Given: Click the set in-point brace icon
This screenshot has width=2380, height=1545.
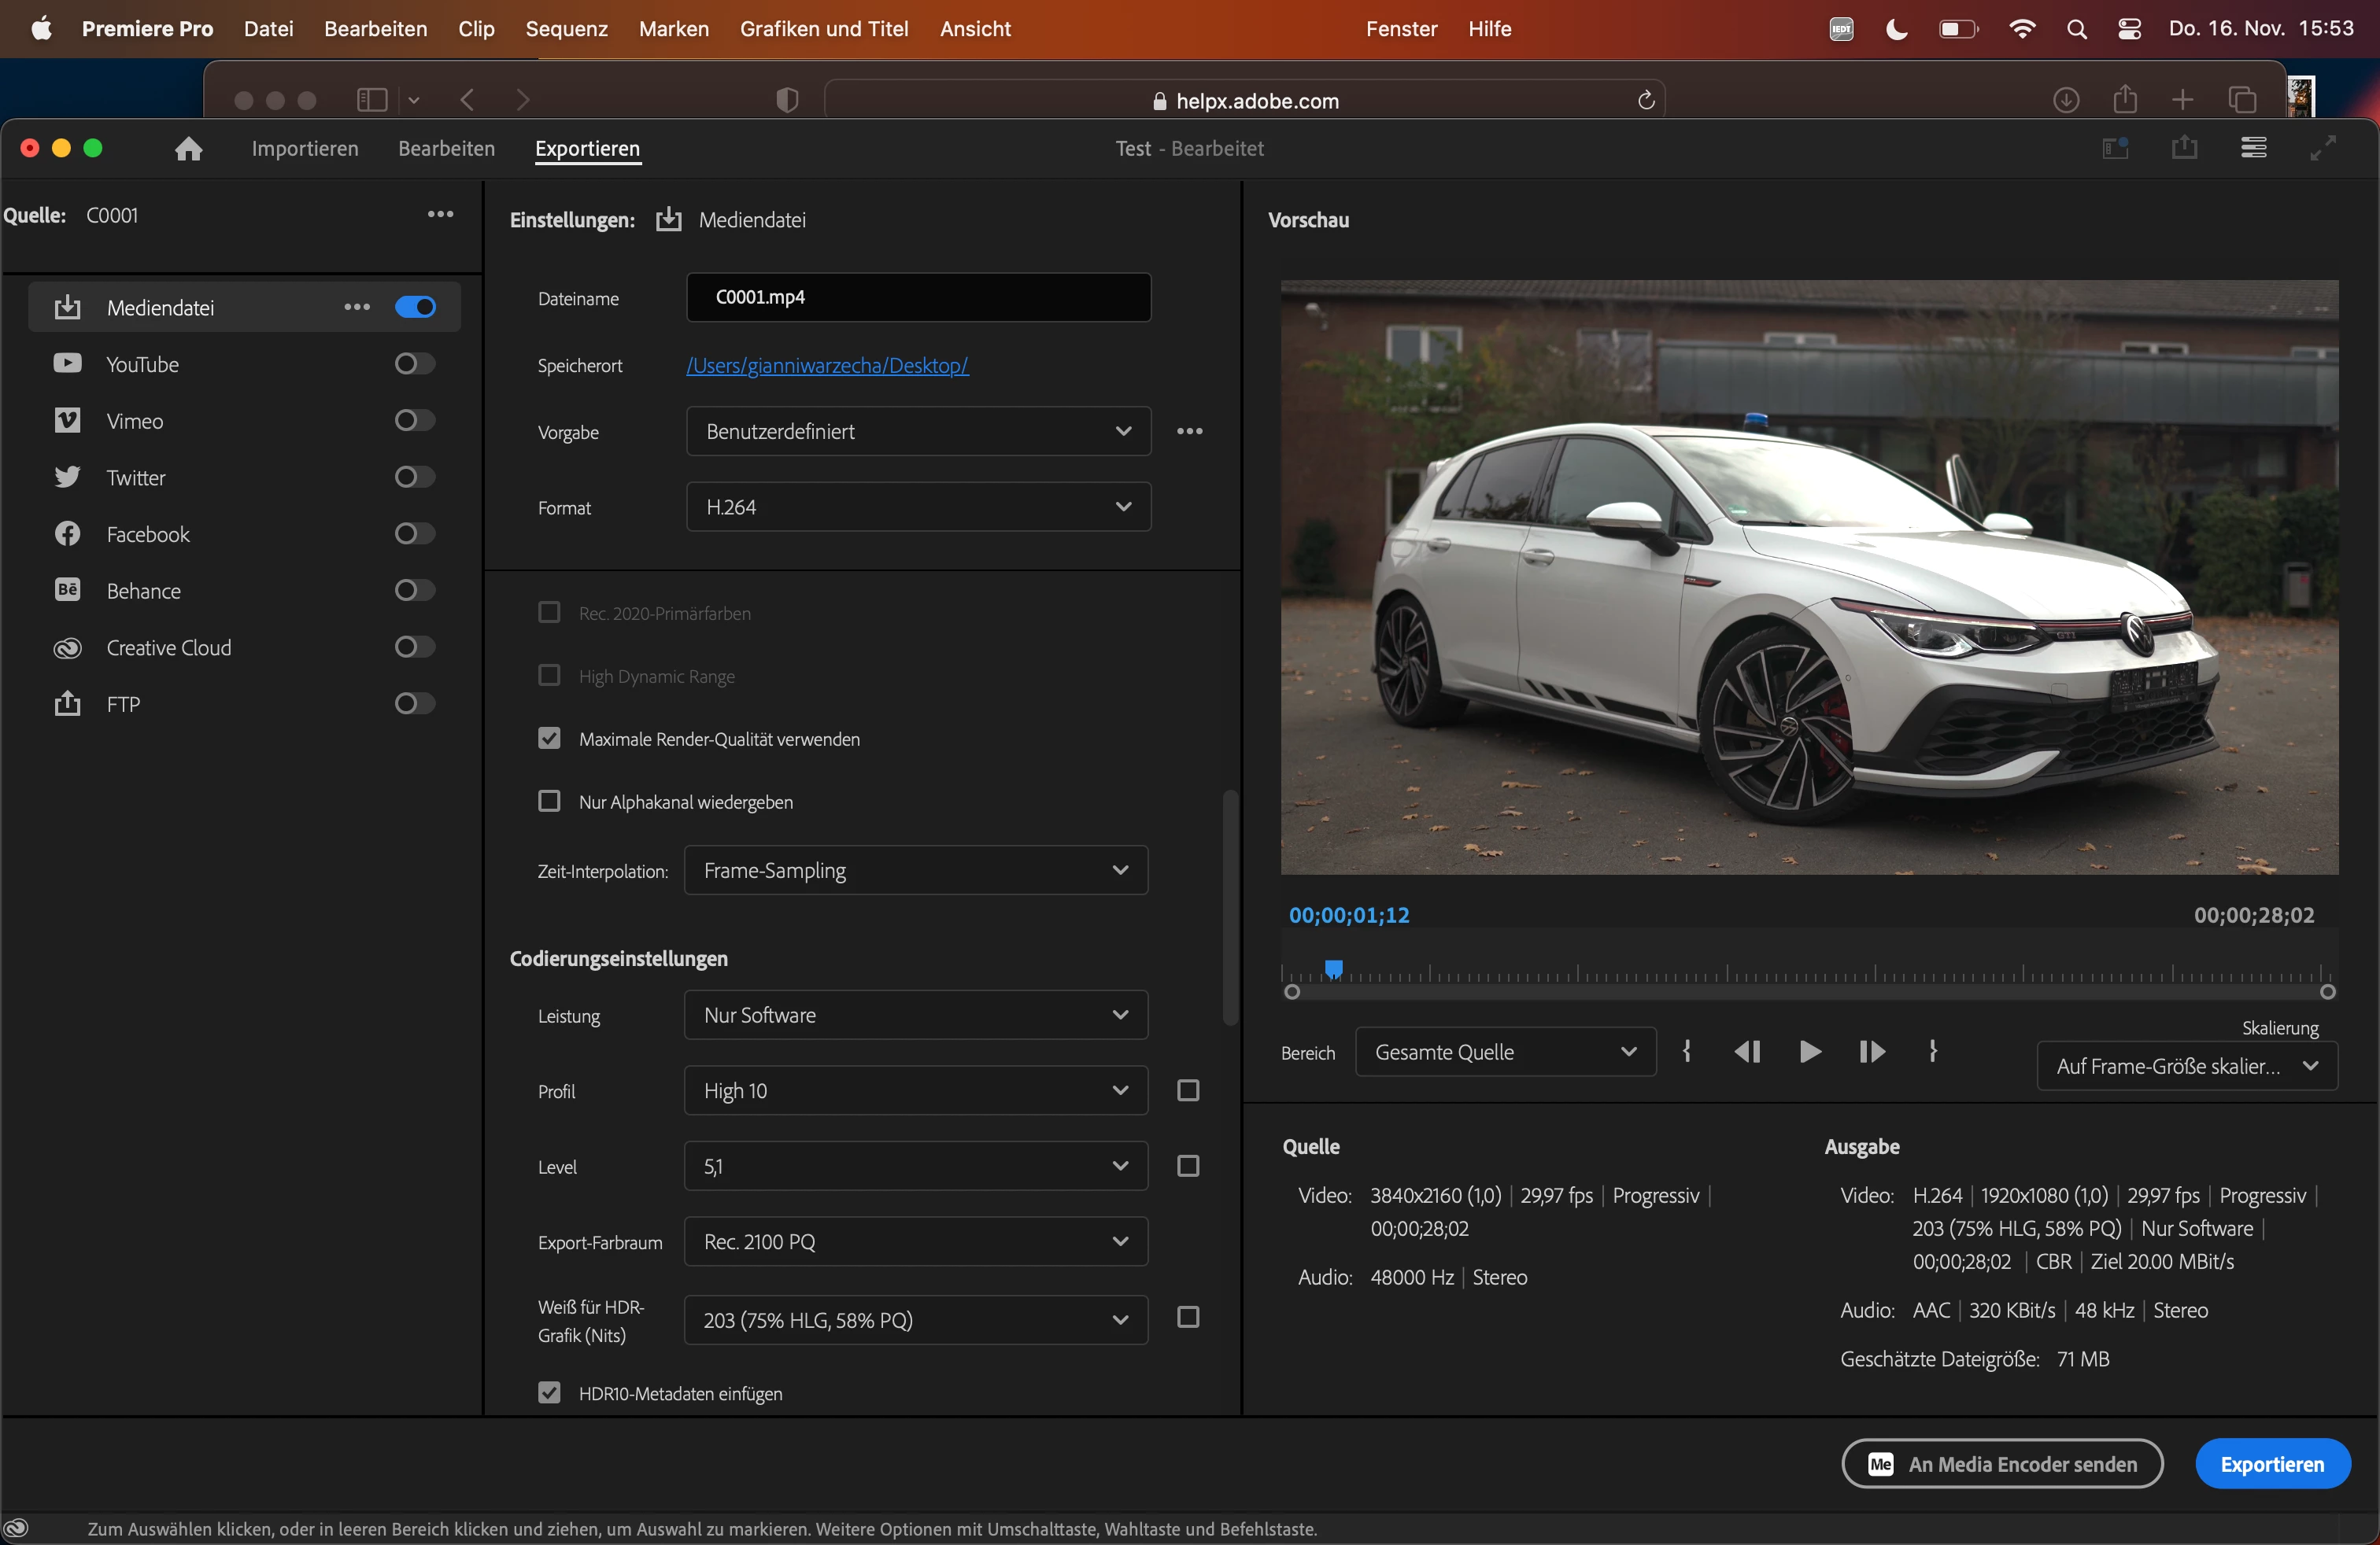Looking at the screenshot, I should 1687,1051.
